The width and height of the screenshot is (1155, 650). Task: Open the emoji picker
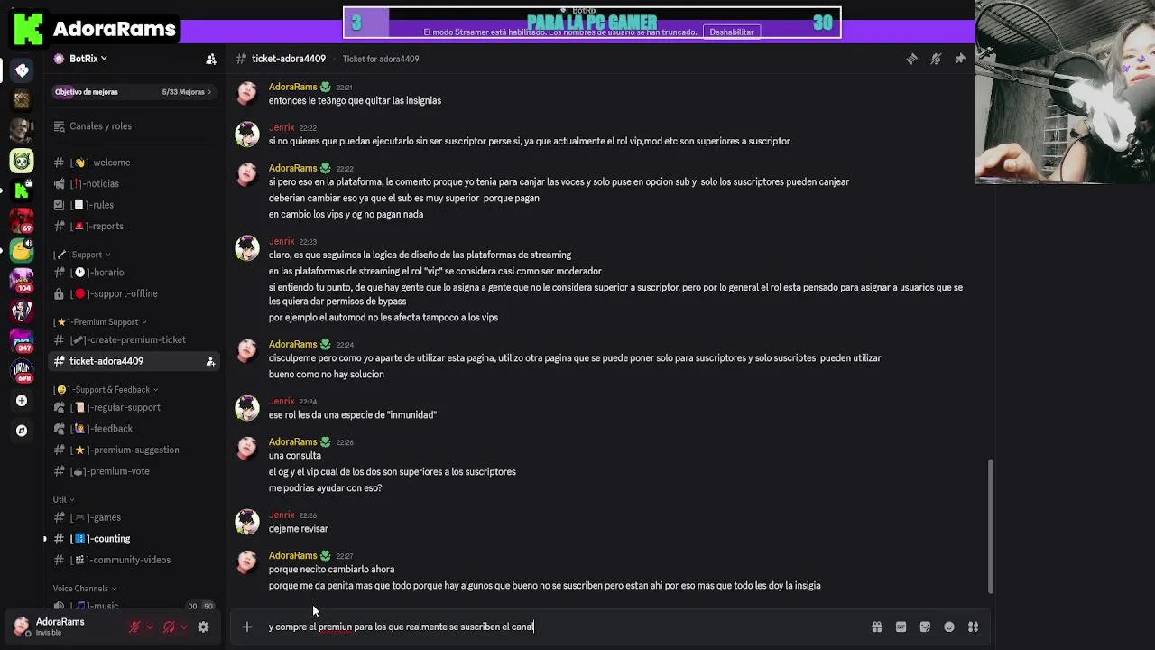(949, 627)
